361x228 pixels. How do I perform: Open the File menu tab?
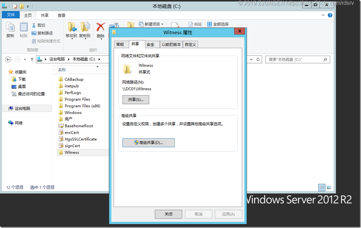click(x=11, y=15)
